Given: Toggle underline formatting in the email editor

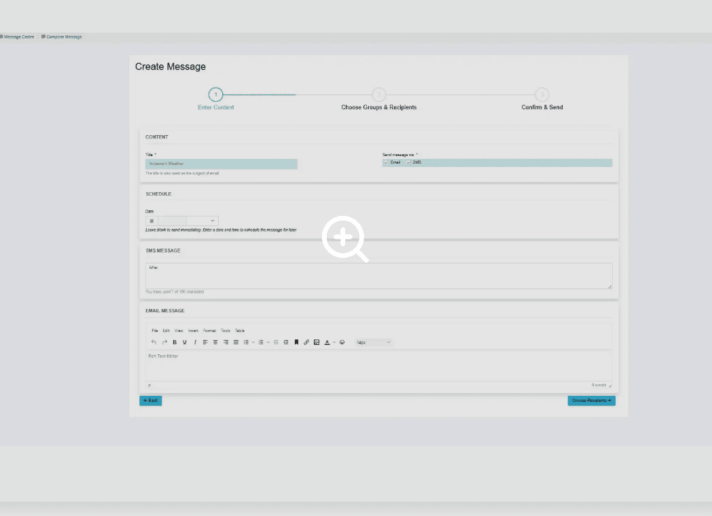Looking at the screenshot, I should pos(184,342).
